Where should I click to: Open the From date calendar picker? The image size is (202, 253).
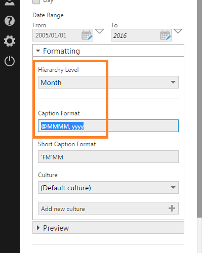coord(87,35)
